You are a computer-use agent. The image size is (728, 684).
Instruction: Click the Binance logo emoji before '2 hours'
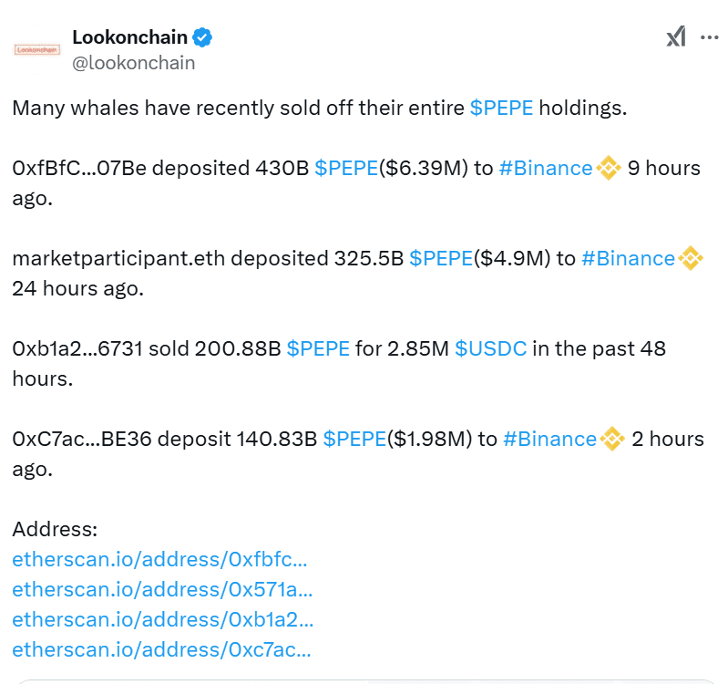[x=612, y=439]
